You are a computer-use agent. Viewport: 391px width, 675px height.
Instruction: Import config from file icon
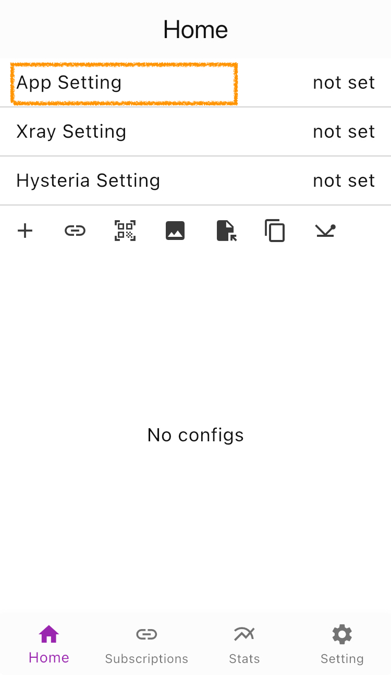[226, 231]
